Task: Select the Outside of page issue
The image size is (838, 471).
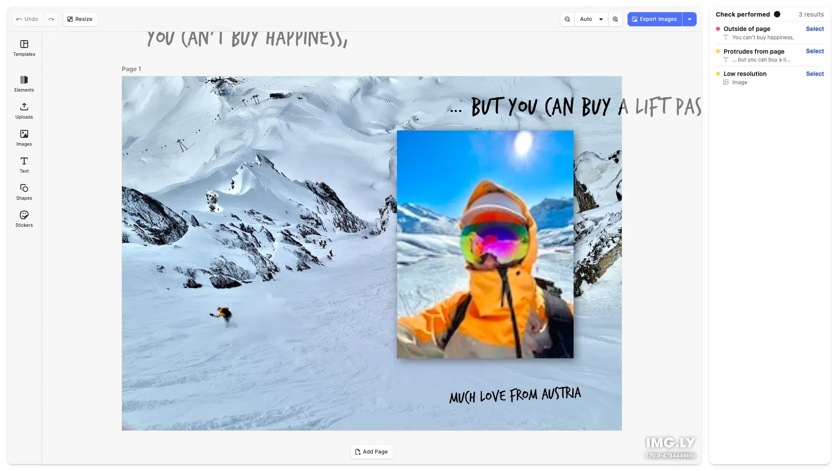Action: pyautogui.click(x=814, y=29)
